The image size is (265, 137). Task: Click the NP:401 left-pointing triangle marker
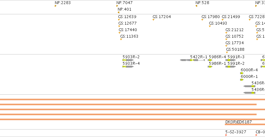tap(118, 12)
